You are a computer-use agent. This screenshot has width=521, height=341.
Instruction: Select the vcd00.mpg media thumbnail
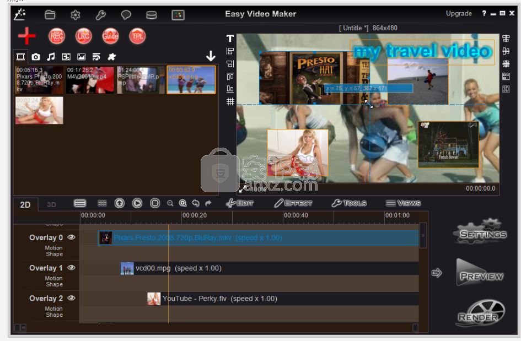pyautogui.click(x=191, y=80)
